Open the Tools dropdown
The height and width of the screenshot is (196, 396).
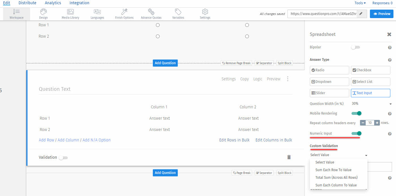pos(359,3)
